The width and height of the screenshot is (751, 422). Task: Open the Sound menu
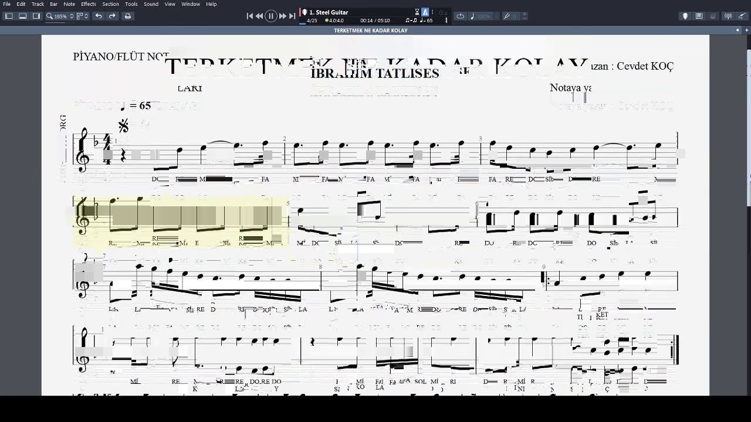coord(151,4)
